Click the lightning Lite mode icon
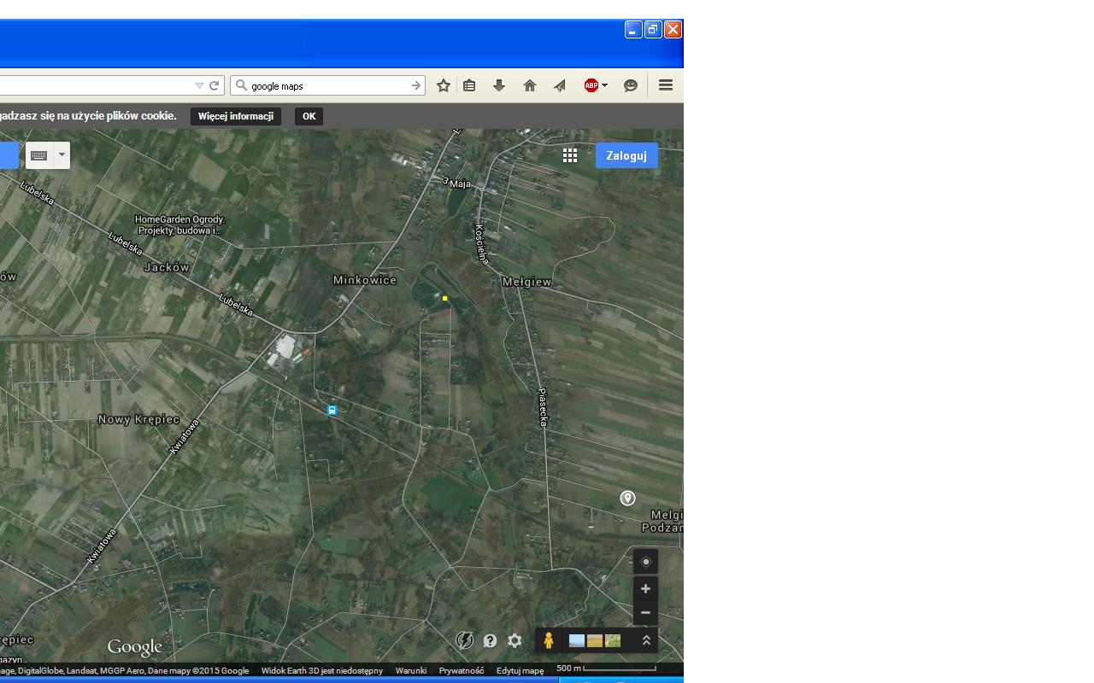Screen dimensions: 1094x683 tap(464, 640)
